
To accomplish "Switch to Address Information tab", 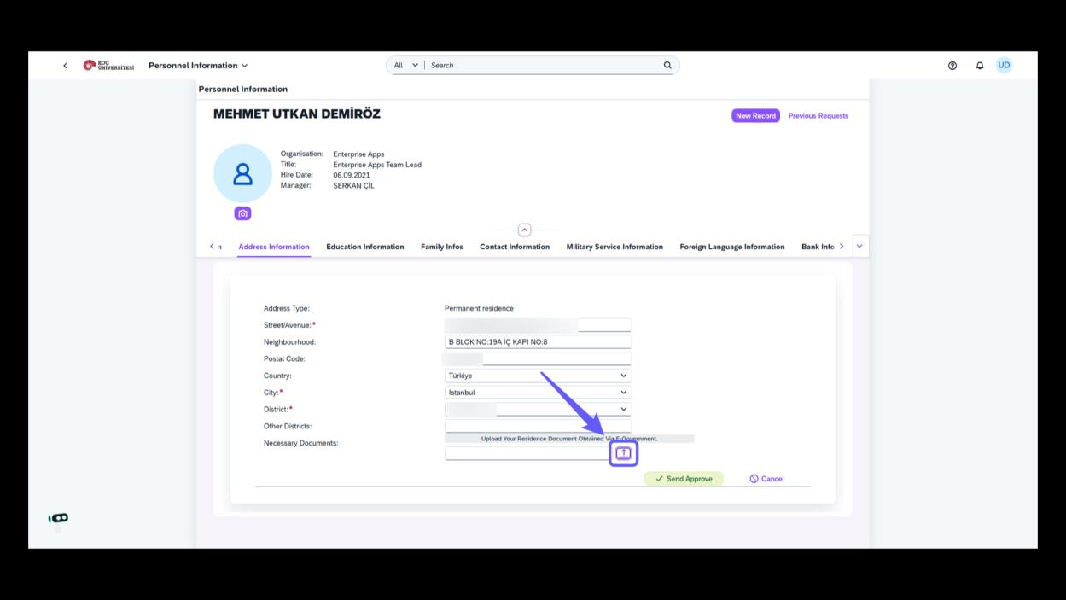I will (274, 247).
